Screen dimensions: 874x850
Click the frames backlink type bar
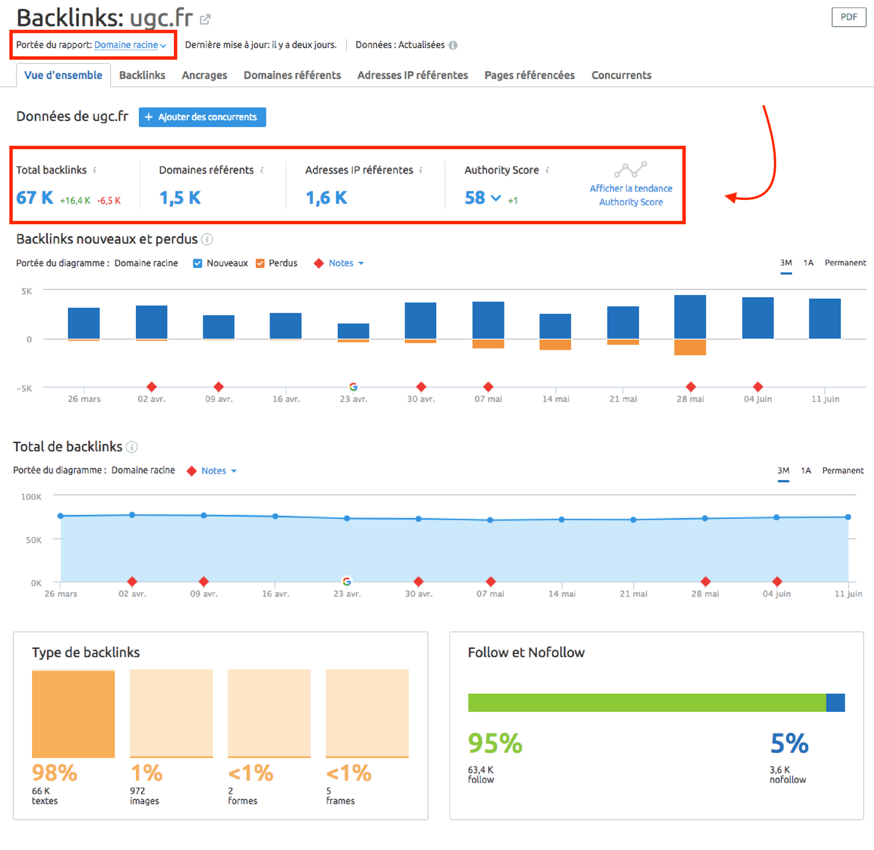pos(367,714)
